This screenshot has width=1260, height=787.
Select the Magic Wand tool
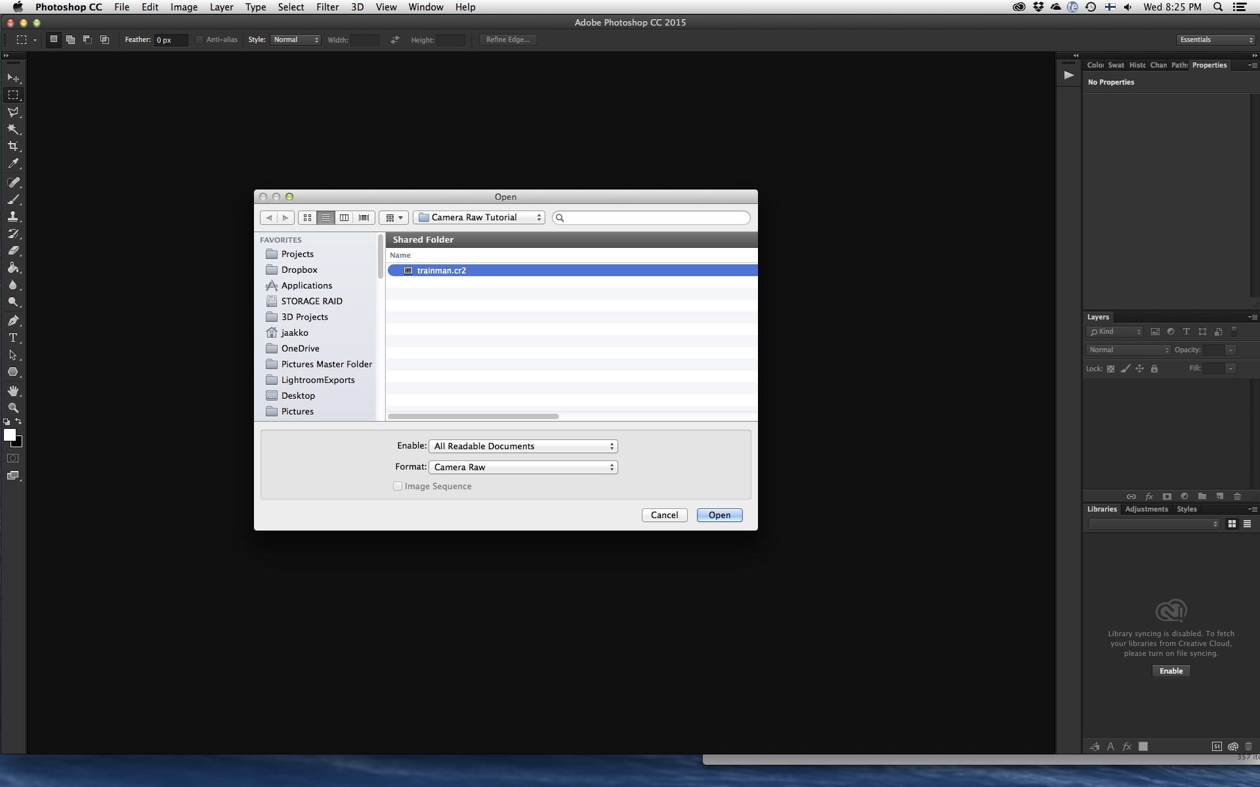13,129
